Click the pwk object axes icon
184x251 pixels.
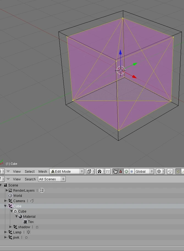click(x=10, y=237)
